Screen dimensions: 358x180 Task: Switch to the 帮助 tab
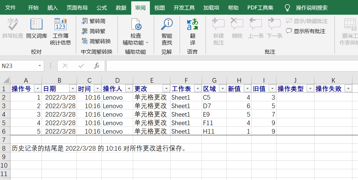point(233,8)
